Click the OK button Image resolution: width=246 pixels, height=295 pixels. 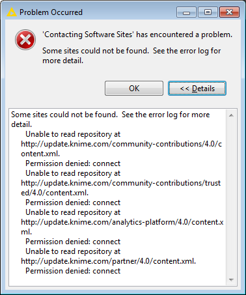pos(134,89)
